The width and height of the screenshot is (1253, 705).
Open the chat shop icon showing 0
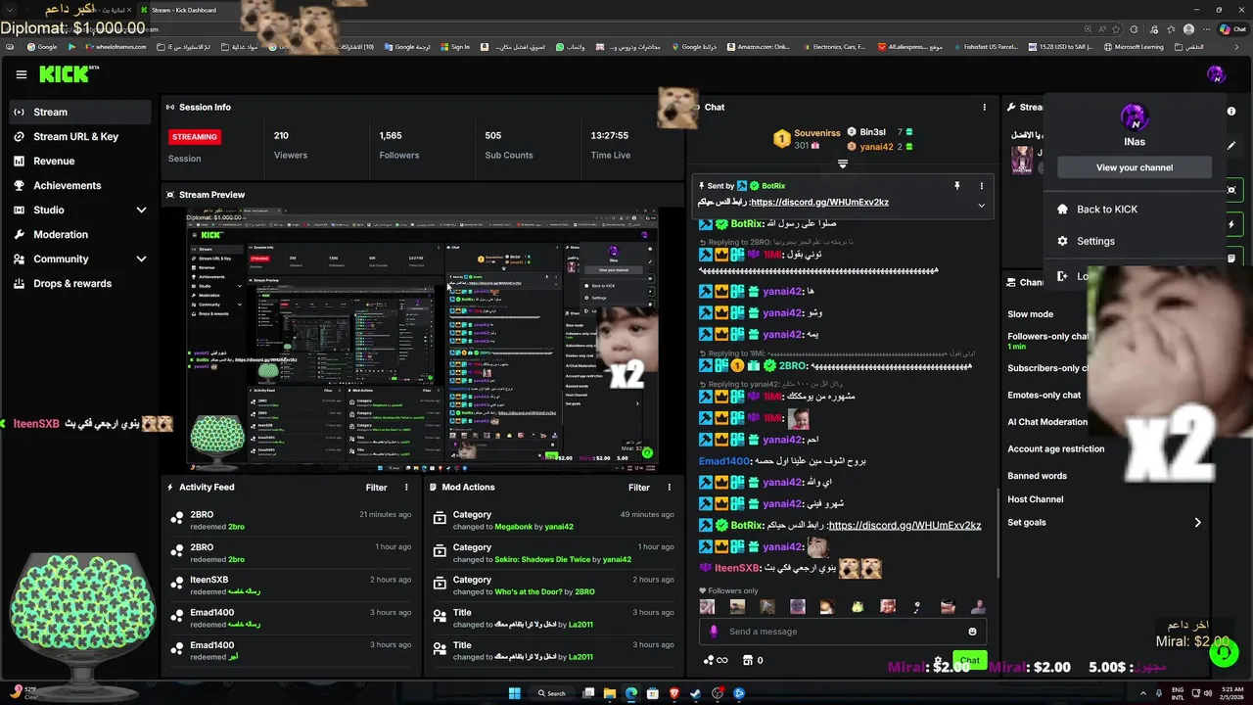753,660
